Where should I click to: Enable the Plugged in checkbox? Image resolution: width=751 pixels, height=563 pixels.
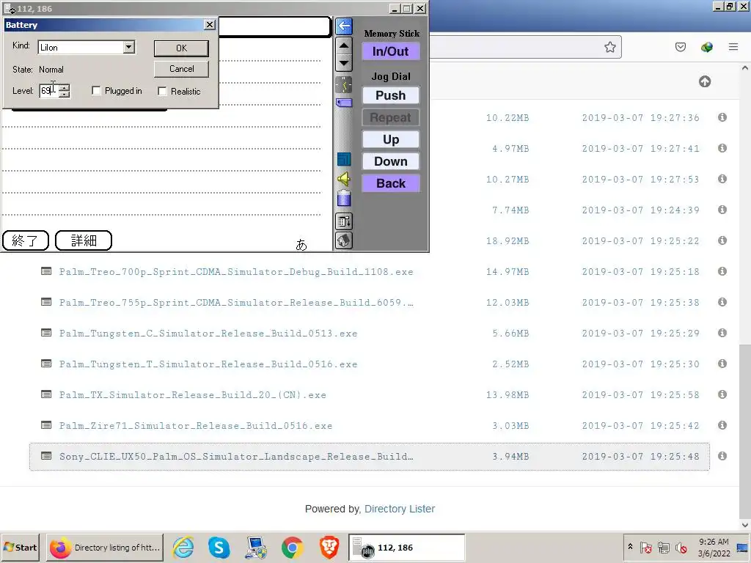(x=96, y=90)
